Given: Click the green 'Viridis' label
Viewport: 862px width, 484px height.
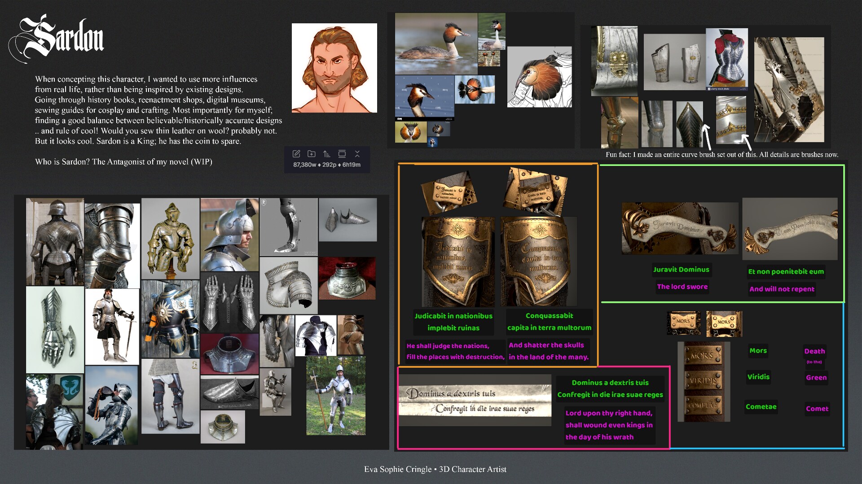Looking at the screenshot, I should (758, 377).
